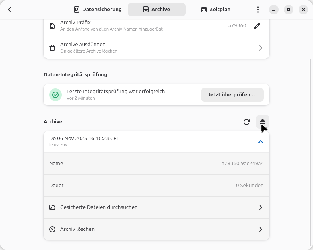Image resolution: width=313 pixels, height=250 pixels.
Task: Collapse the 06 Nov 2025 archive entry
Action: pyautogui.click(x=260, y=142)
